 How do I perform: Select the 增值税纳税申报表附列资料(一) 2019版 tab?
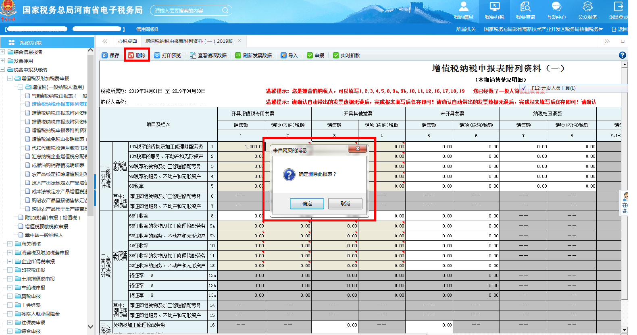pos(189,41)
